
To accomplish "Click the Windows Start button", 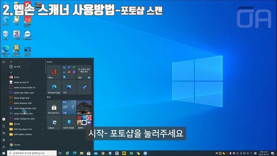I will click(x=3, y=153).
